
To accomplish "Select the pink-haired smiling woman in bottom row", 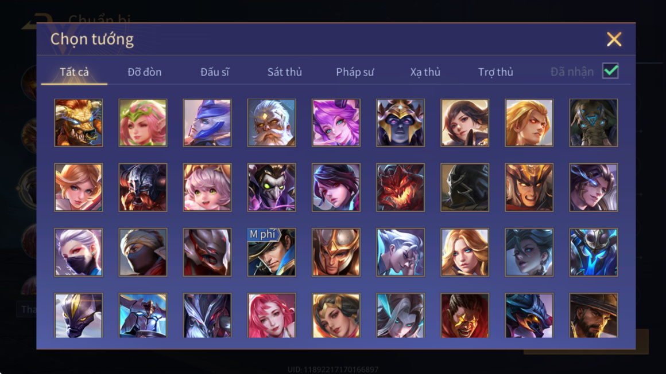I will pos(272,315).
